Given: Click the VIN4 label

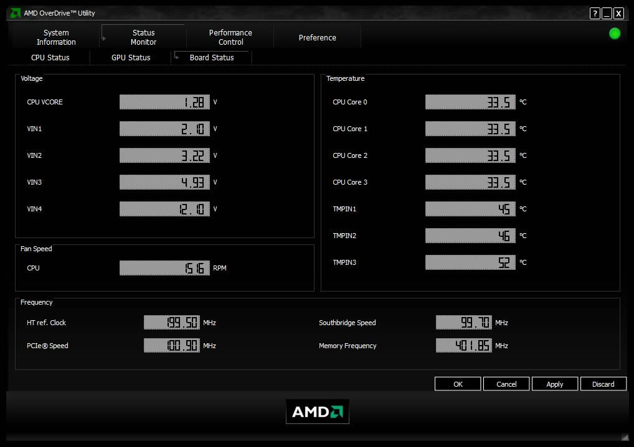Looking at the screenshot, I should tap(34, 209).
